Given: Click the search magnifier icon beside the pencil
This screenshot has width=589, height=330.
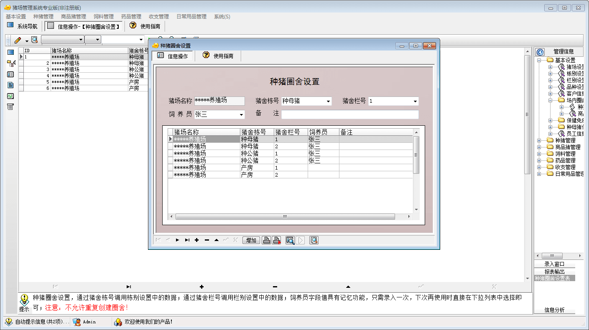Looking at the screenshot, I should pyautogui.click(x=34, y=40).
